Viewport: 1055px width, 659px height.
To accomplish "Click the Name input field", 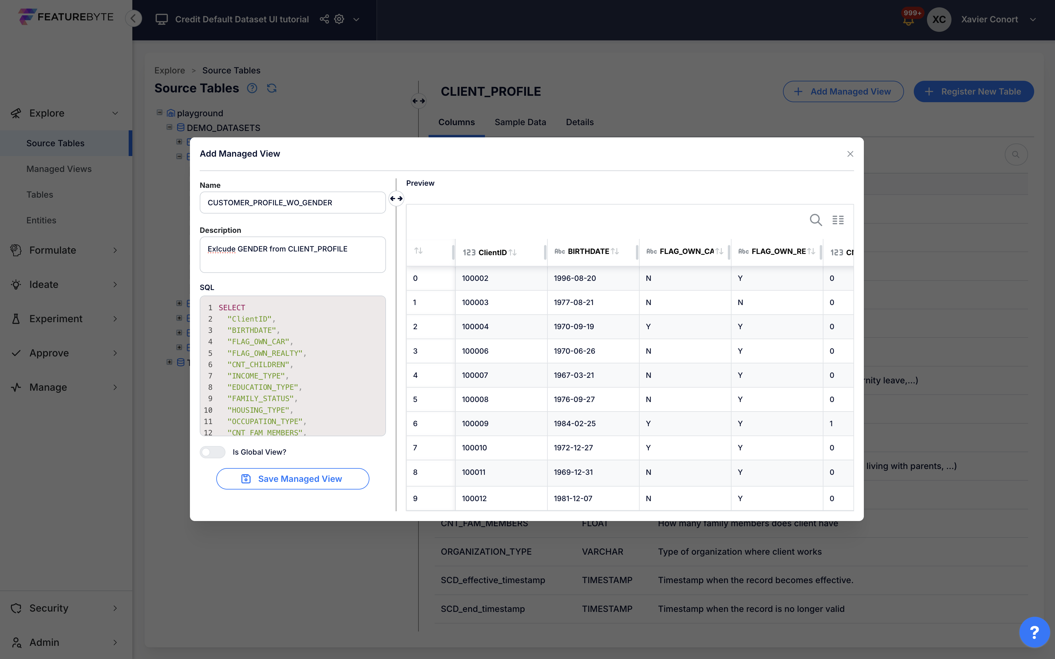I will click(x=292, y=203).
